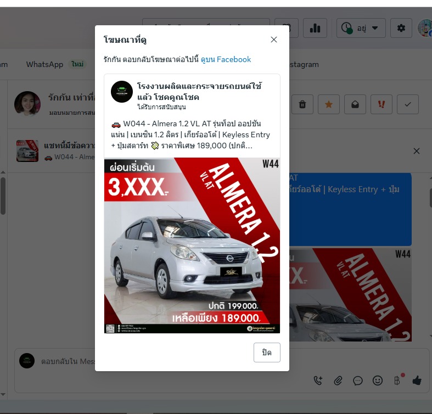Open settings gear icon in the inbox header
The height and width of the screenshot is (414, 432).
(401, 28)
